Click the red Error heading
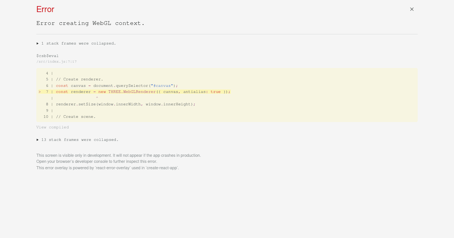 (45, 9)
